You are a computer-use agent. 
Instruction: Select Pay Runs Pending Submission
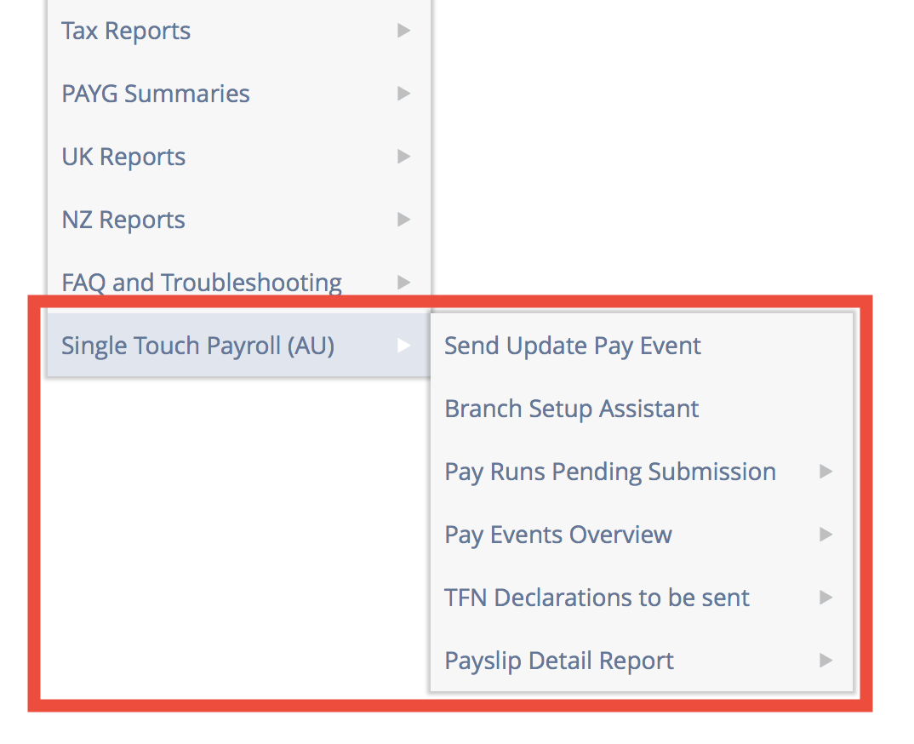click(609, 472)
